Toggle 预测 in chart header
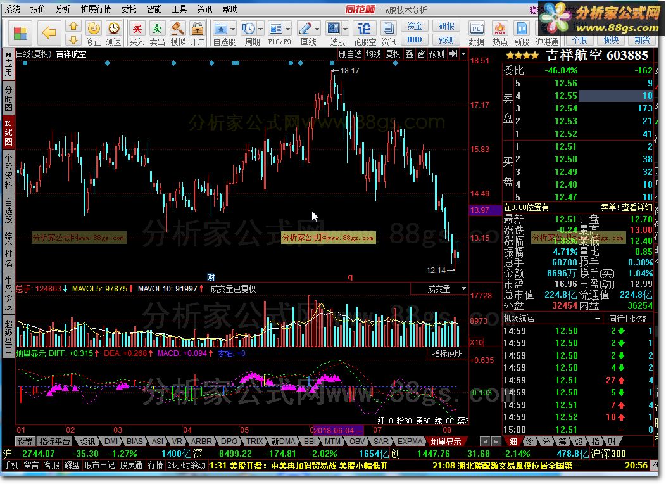Viewport: 666px width, 484px height. click(437, 54)
